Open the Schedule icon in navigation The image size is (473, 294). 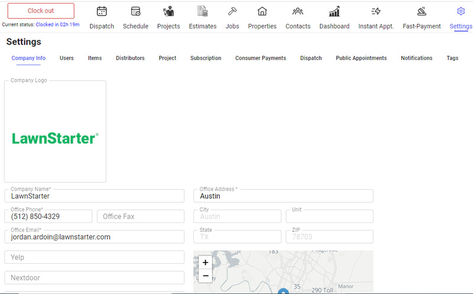pyautogui.click(x=135, y=11)
